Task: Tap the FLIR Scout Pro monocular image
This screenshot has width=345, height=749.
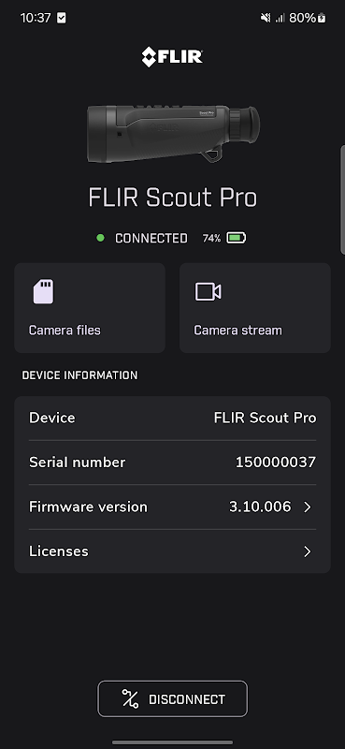Action: (173, 134)
